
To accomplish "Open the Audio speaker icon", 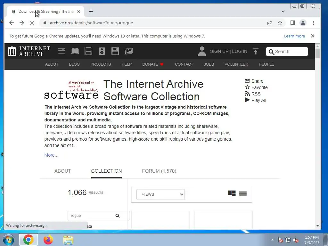I will [102, 51].
